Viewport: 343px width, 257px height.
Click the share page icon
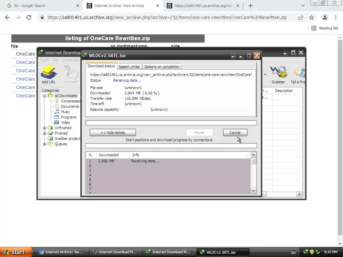(301, 17)
